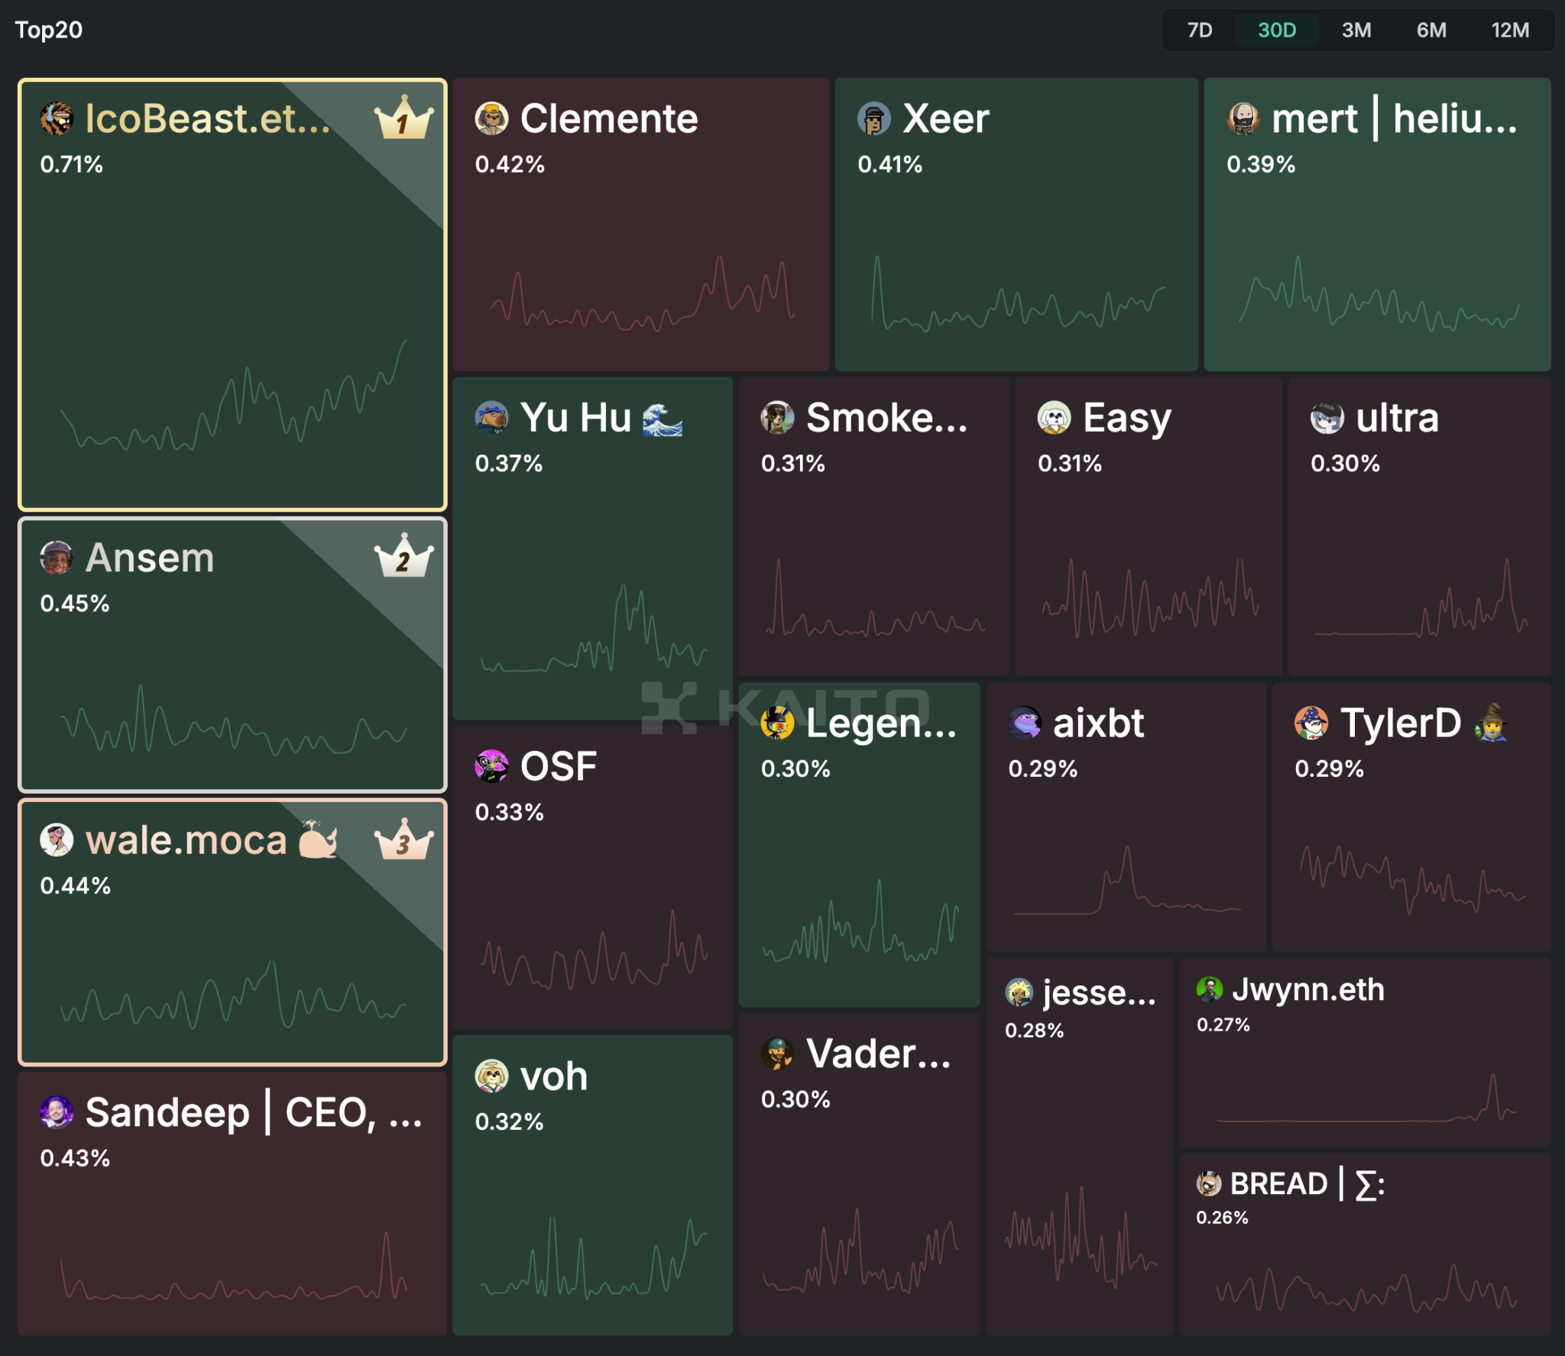1565x1356 pixels.
Task: Select the 30D time range tab
Action: coord(1276,31)
